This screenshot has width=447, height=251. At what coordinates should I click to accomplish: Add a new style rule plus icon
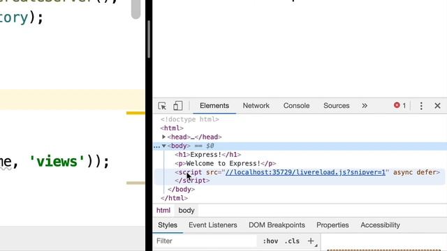click(x=311, y=241)
